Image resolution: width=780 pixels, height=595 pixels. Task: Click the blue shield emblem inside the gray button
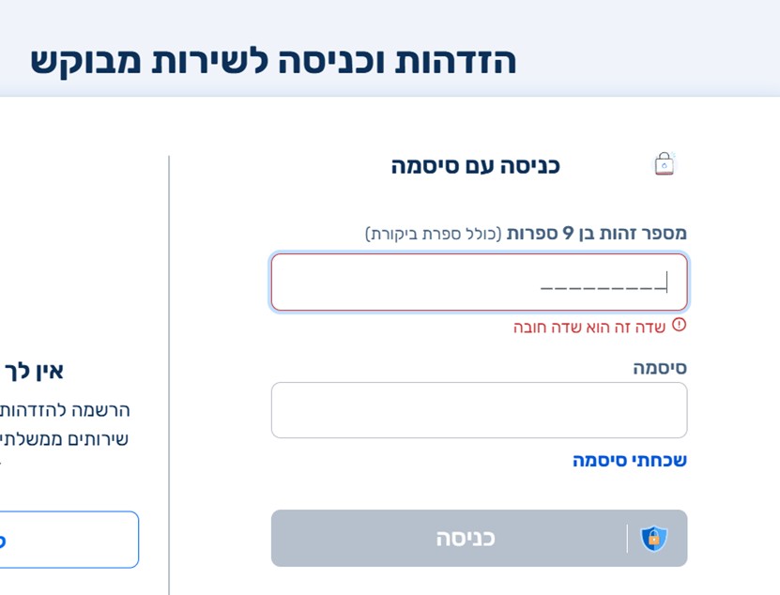(x=652, y=538)
